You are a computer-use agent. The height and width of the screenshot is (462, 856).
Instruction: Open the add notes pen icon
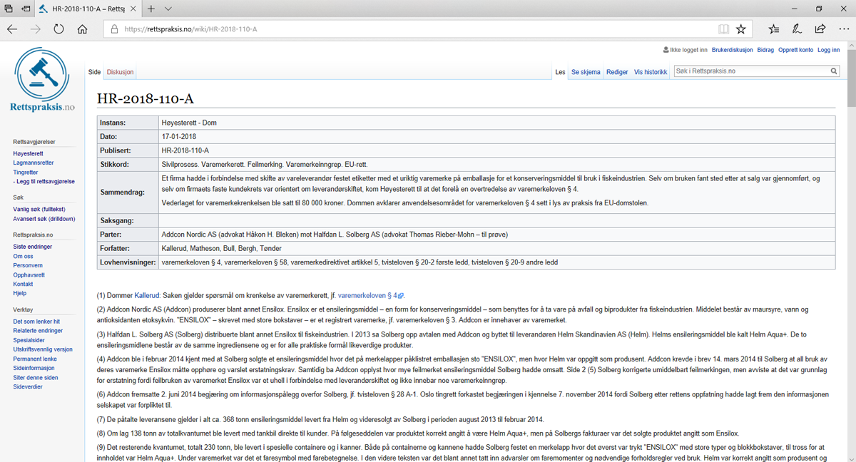pyautogui.click(x=798, y=29)
